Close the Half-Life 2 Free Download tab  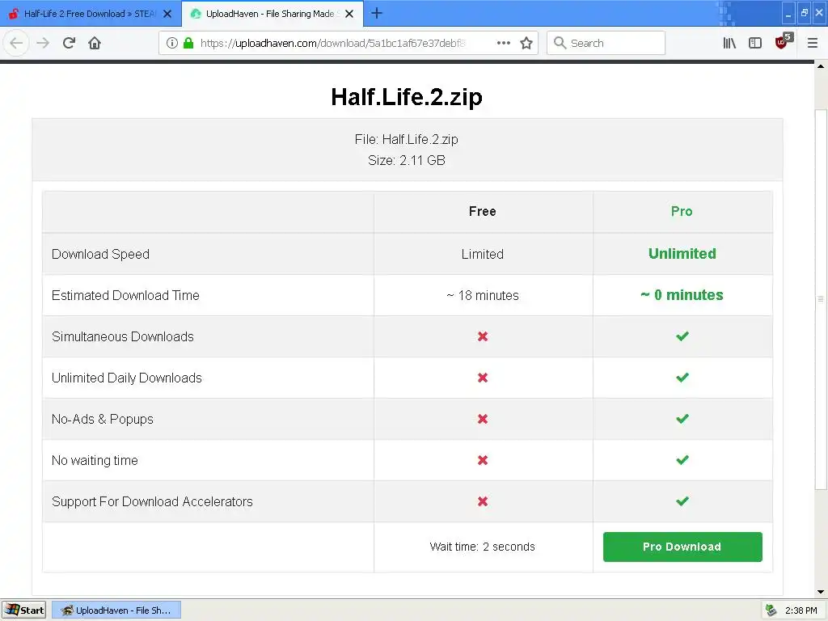point(167,14)
